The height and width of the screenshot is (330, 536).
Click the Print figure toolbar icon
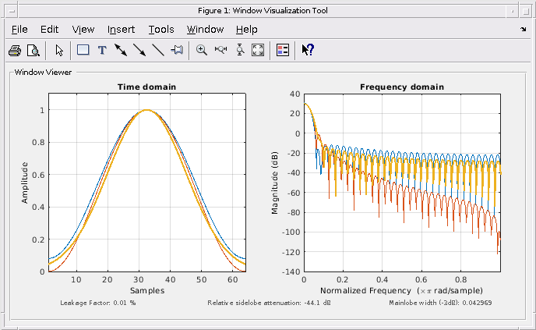(x=15, y=51)
